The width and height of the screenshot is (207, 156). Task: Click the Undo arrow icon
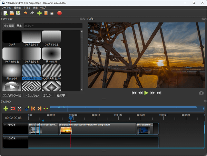[x=26, y=13]
